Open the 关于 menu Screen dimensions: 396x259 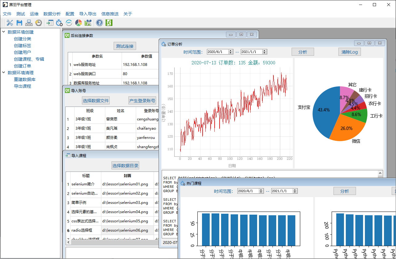[128, 14]
